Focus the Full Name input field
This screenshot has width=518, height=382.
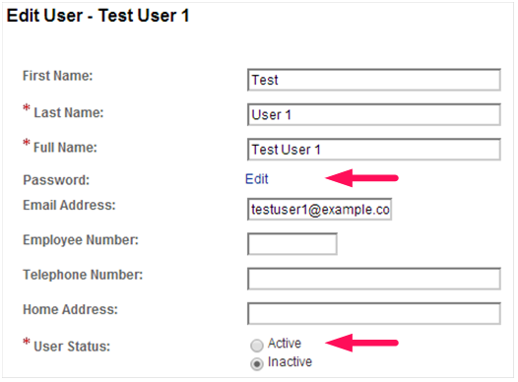click(374, 150)
